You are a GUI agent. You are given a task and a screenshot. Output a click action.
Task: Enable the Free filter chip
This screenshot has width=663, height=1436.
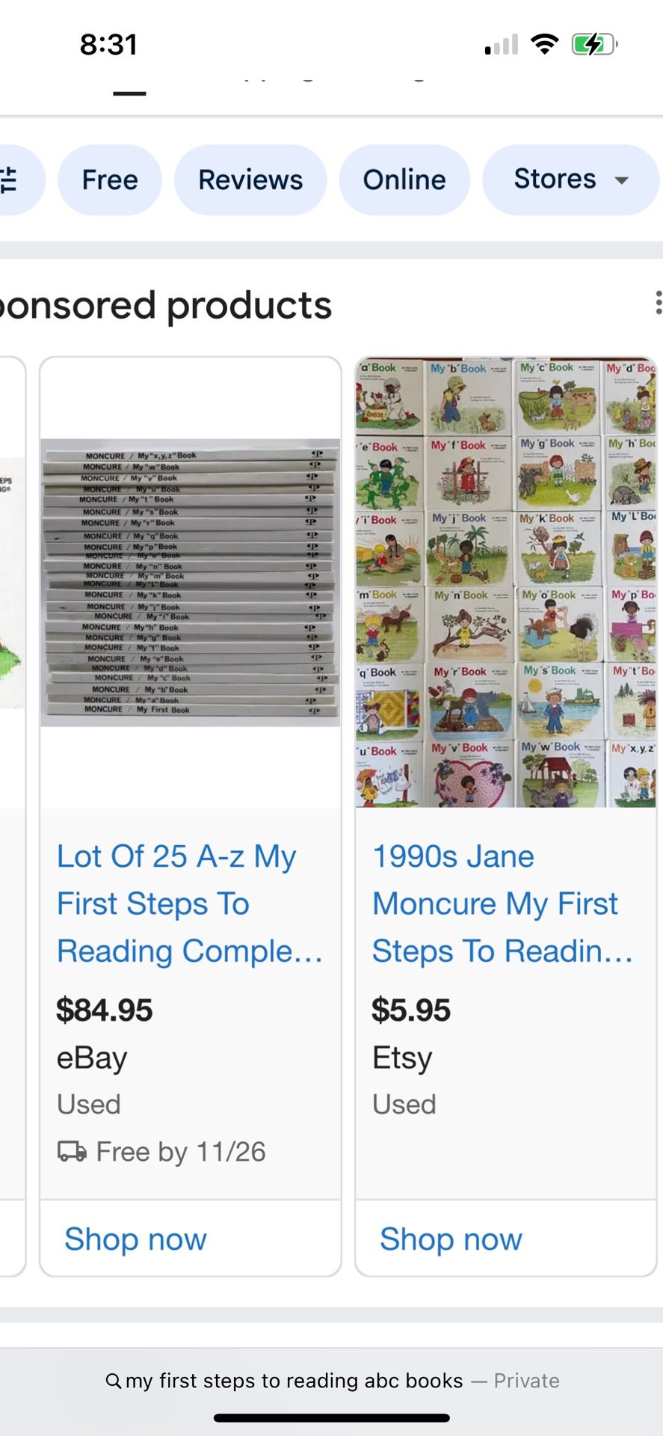coord(109,179)
